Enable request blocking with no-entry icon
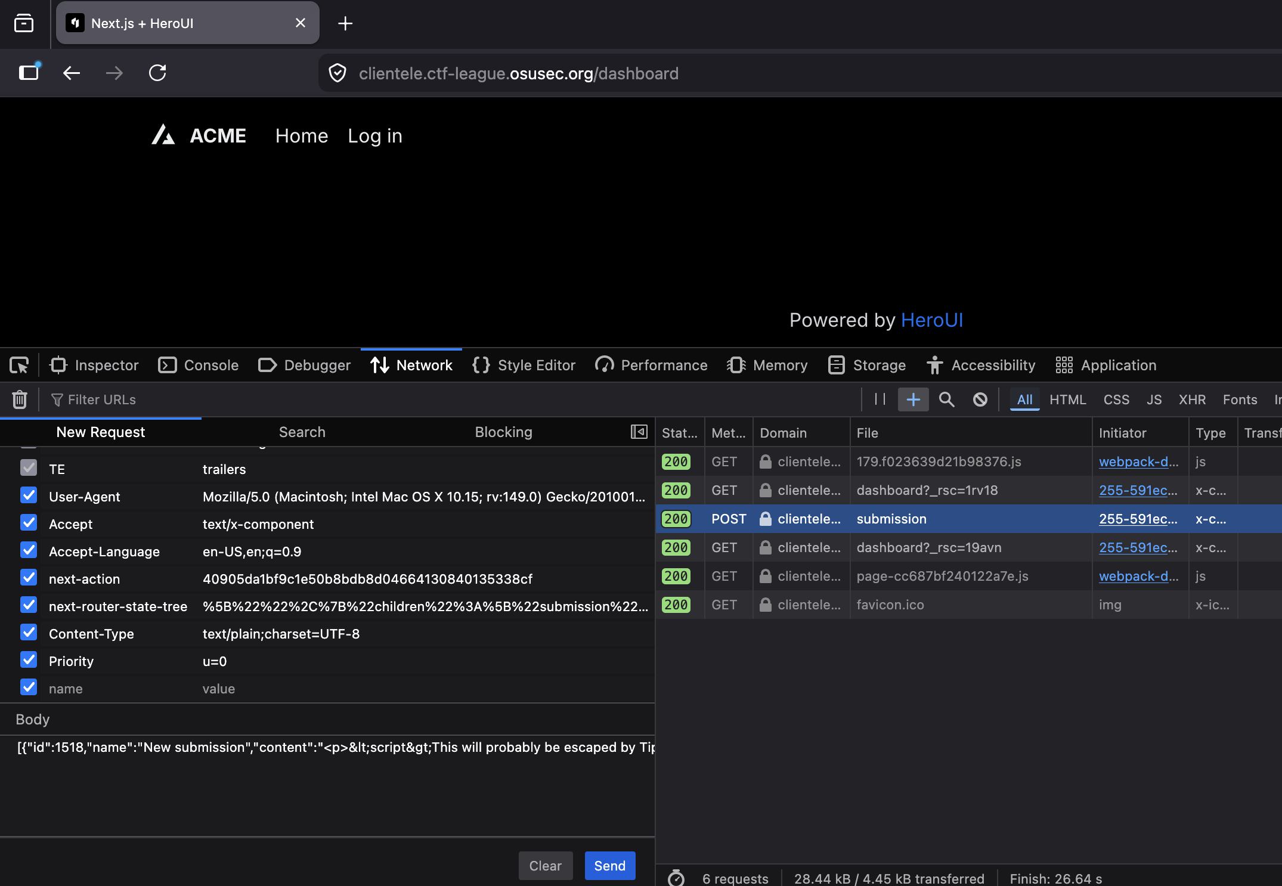This screenshot has height=886, width=1282. click(980, 399)
